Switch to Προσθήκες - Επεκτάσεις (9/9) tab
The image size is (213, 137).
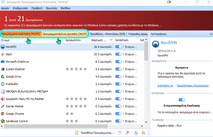pyautogui.click(x=107, y=34)
